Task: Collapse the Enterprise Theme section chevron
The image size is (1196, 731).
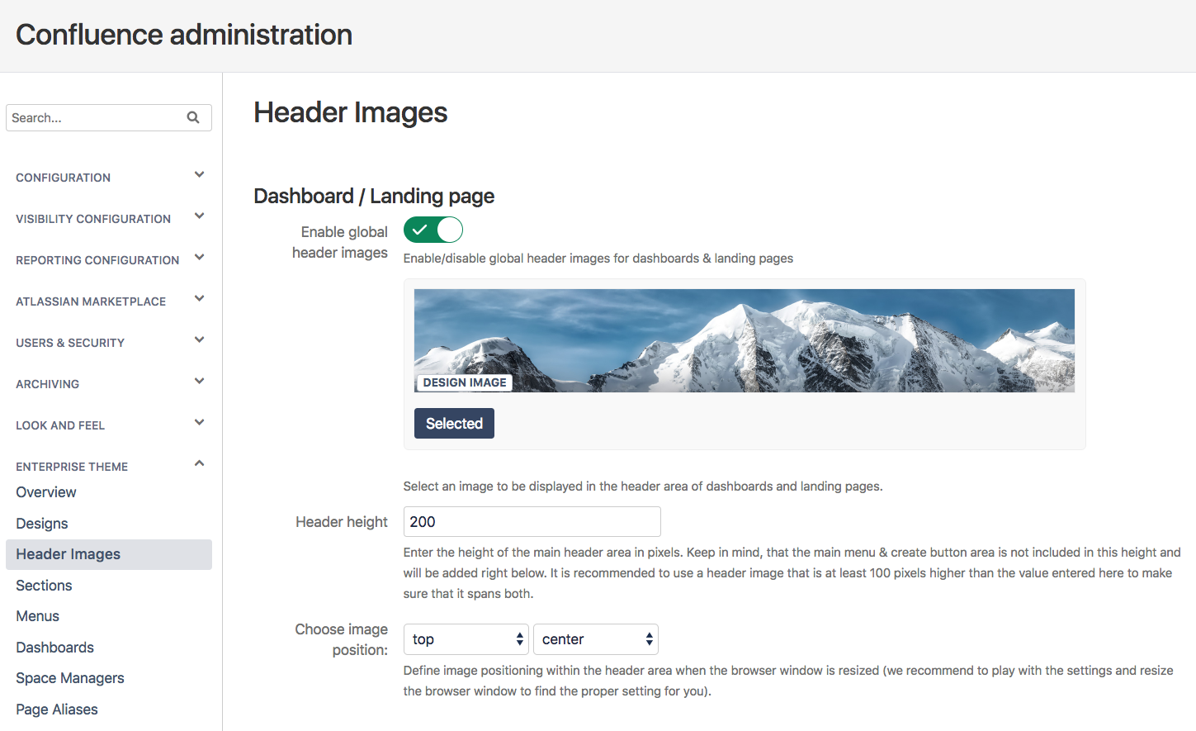Action: click(x=199, y=463)
